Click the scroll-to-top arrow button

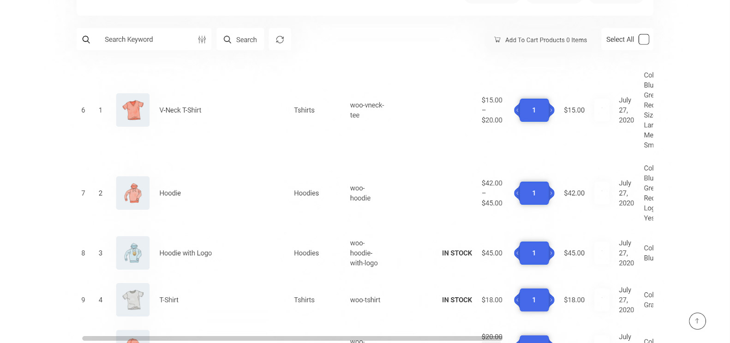coord(697,321)
